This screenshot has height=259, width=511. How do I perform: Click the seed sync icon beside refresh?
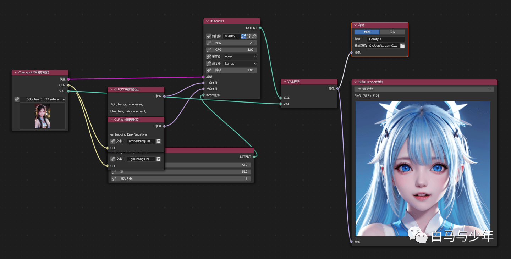(249, 36)
